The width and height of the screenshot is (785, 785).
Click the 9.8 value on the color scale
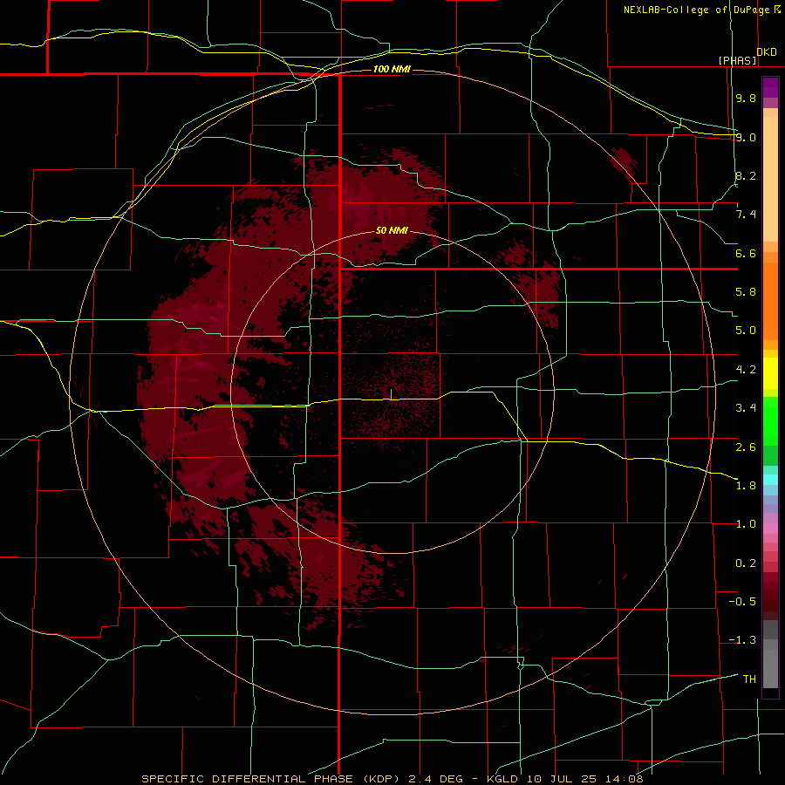(746, 98)
